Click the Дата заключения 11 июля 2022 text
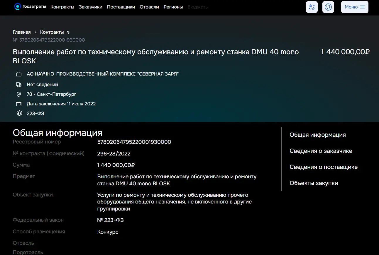Viewport: 379px width, 255px height. 61,104
